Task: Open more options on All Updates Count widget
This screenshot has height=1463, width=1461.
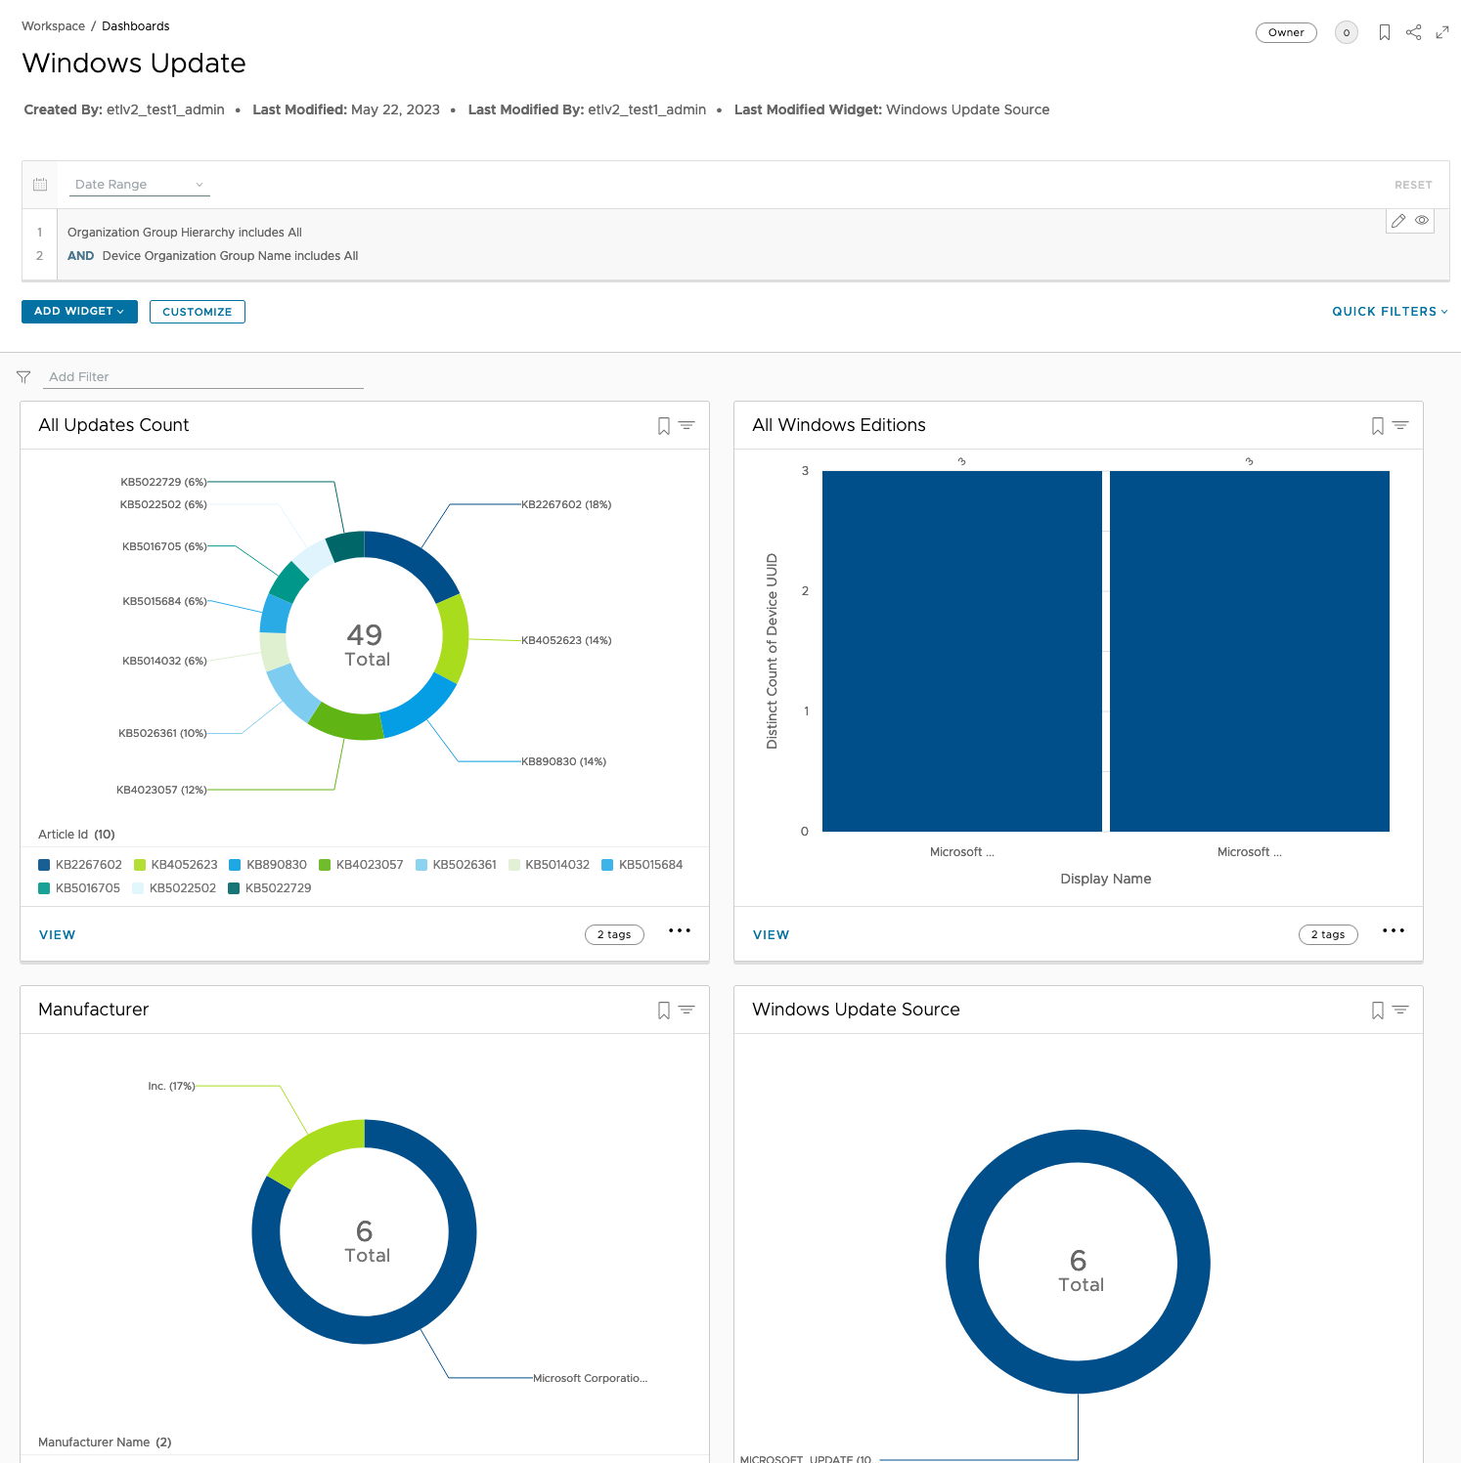Action: [x=680, y=931]
